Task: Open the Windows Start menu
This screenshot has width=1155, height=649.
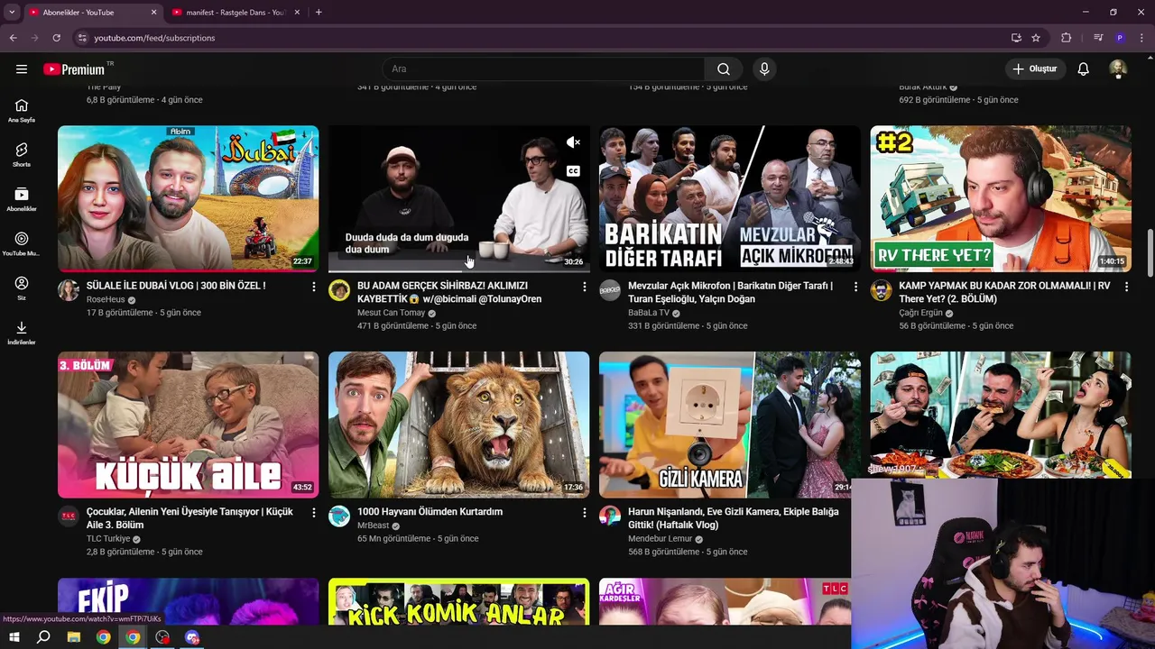Action: (14, 637)
